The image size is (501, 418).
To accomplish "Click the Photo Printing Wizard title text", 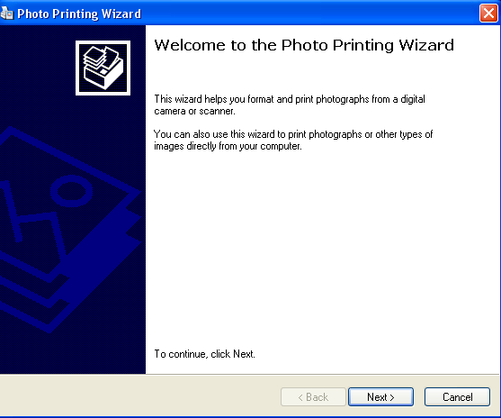I will (79, 14).
